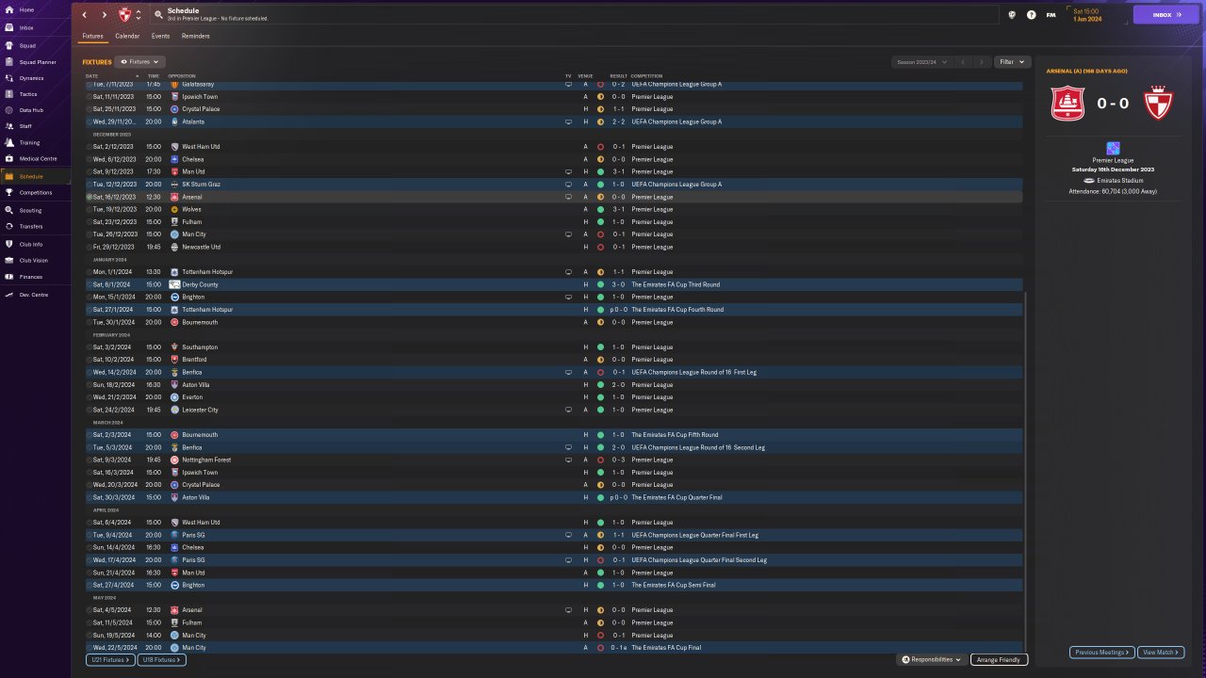Expand the club switcher chevrons beside the badge

click(x=139, y=15)
